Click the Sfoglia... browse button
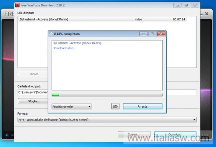 [x=33, y=101]
